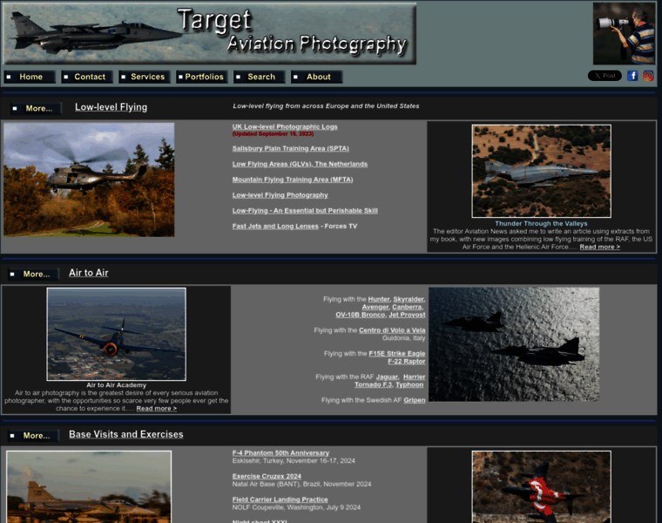
Task: Open the Harrier link
Action: [x=414, y=377]
